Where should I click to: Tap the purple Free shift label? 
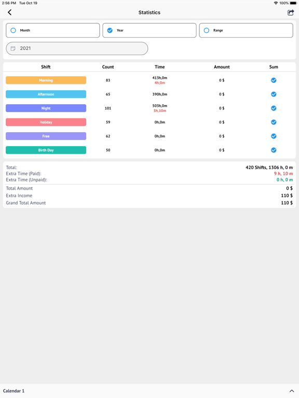click(46, 136)
